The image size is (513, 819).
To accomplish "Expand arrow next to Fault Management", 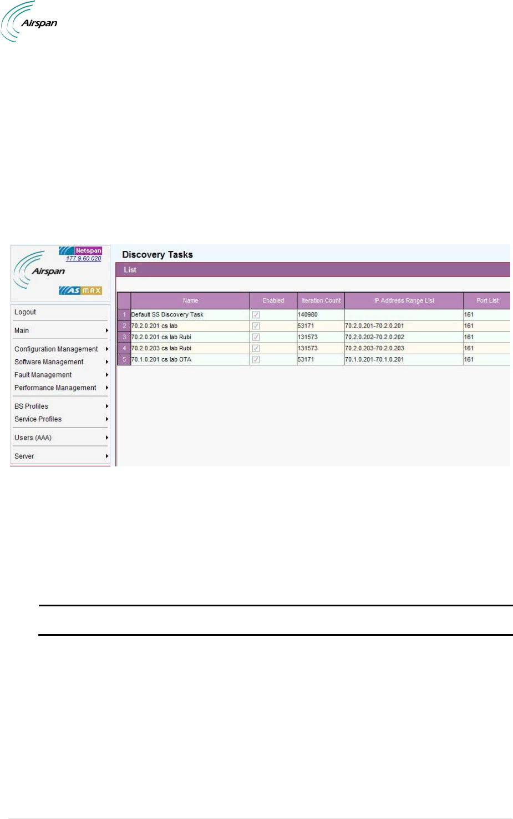I will click(106, 375).
